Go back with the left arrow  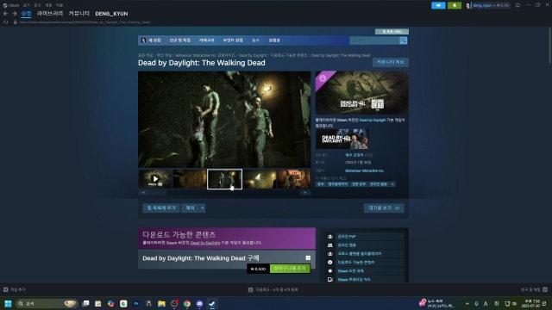(5, 14)
